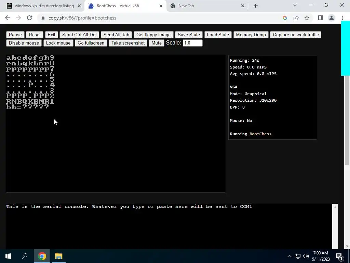The height and width of the screenshot is (263, 350).
Task: Click the browser back arrow
Action: 8,18
